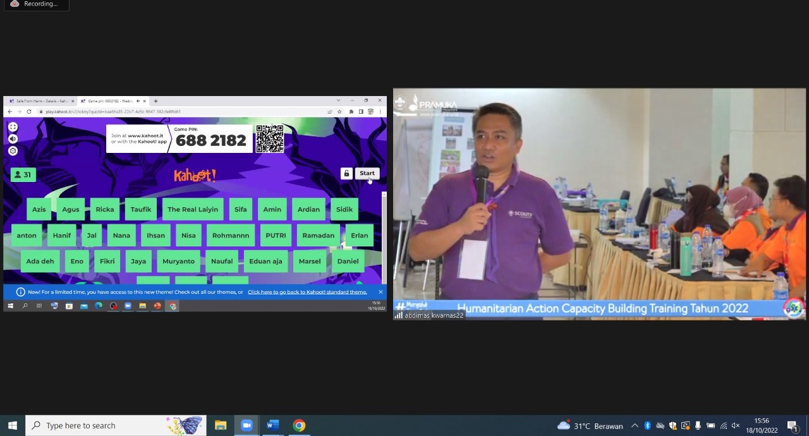Open link to go back to Kahoot standard theme
Screen dimensions: 809x436
pyautogui.click(x=307, y=292)
